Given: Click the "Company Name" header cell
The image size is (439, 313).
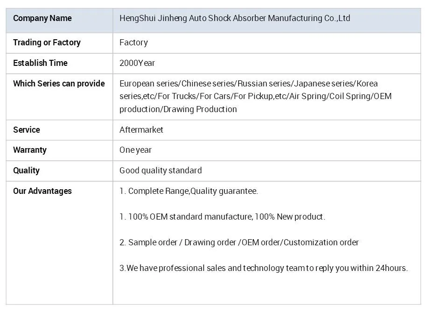Looking at the screenshot, I should tap(42, 18).
